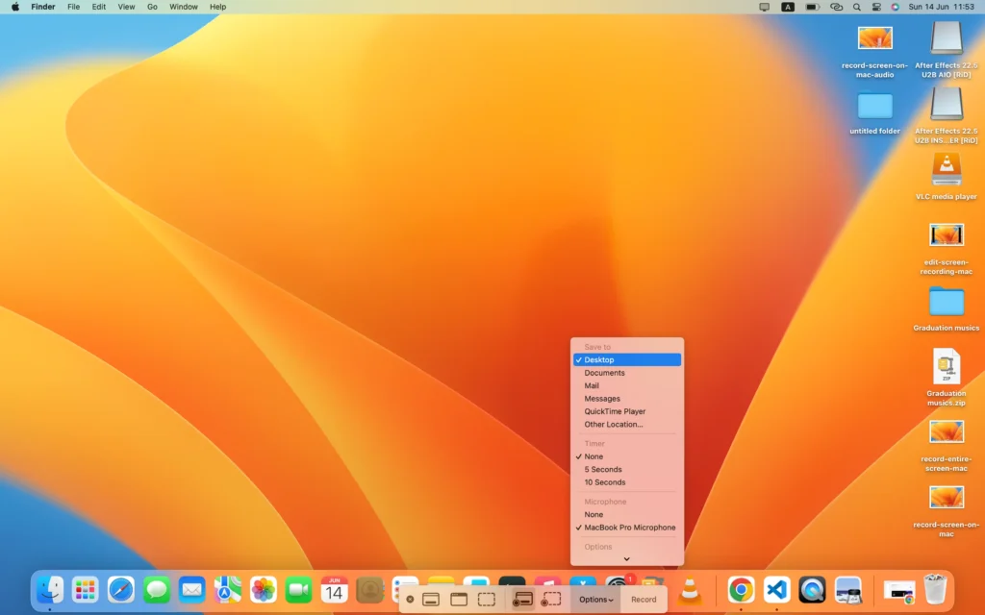Open the Finder menu
This screenshot has height=615, width=985.
point(43,7)
